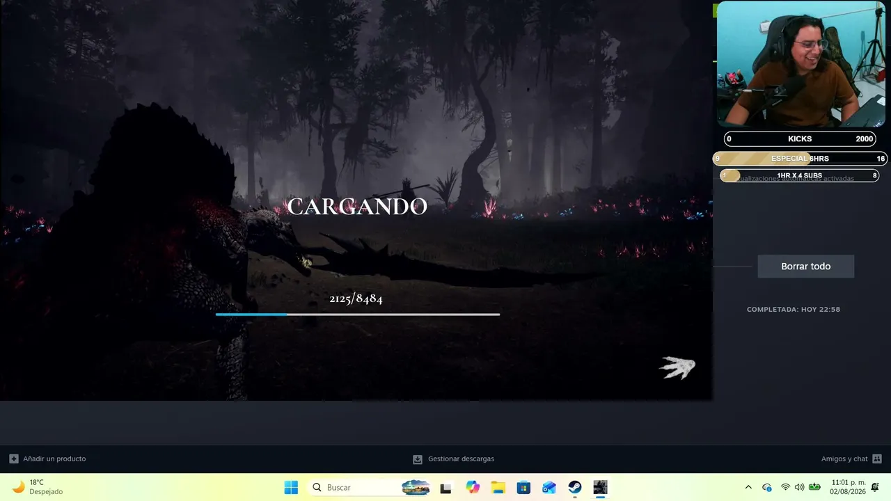Click the download icon beside Gestionar descargas
The height and width of the screenshot is (501, 891).
pos(418,459)
